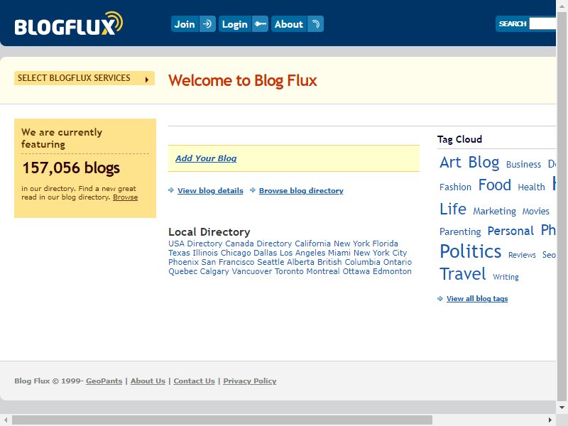Select Toronto in Local Directory

[x=289, y=271]
